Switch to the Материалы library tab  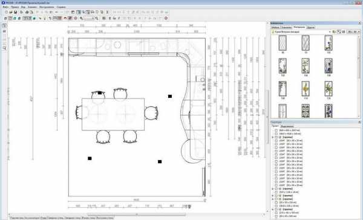(299, 27)
